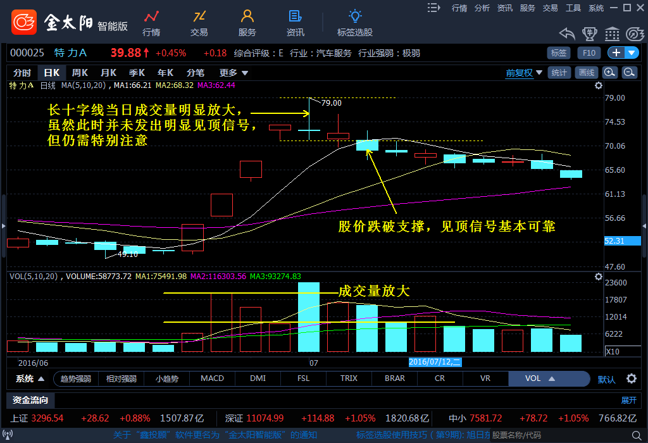The width and height of the screenshot is (648, 443).
Task: Expand the VOL indicator arrow
Action: click(x=552, y=378)
